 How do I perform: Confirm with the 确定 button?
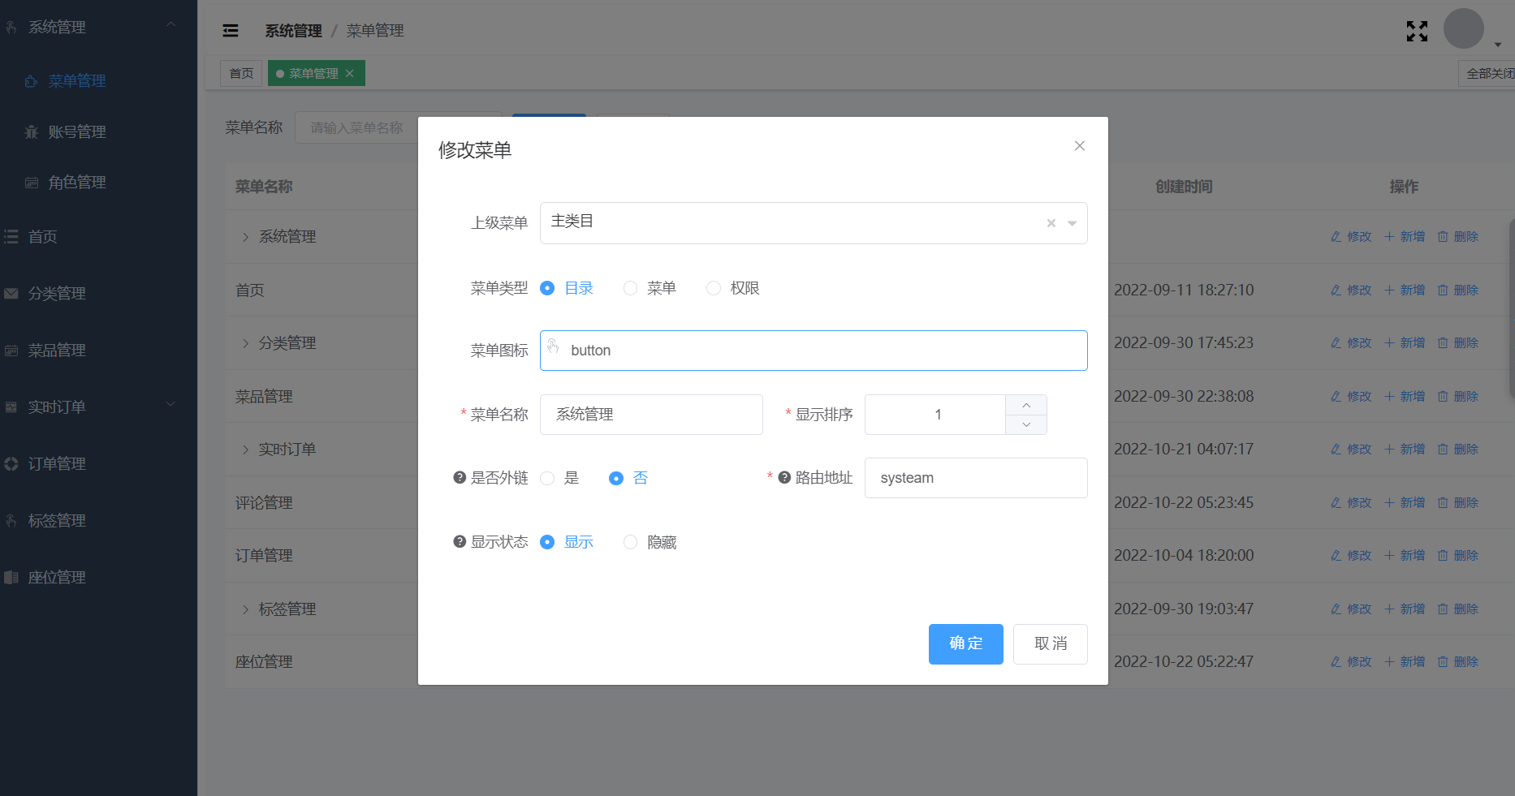(x=966, y=644)
